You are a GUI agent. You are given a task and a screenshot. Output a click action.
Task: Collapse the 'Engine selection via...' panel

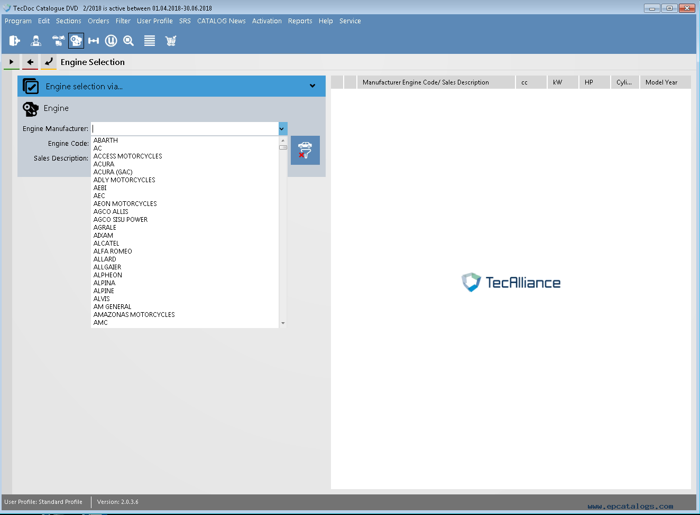pyautogui.click(x=312, y=86)
